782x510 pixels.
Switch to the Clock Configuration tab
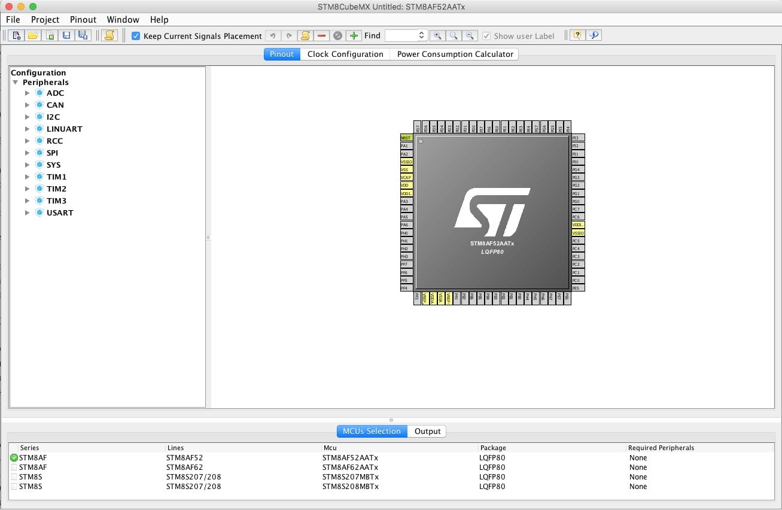(x=345, y=54)
